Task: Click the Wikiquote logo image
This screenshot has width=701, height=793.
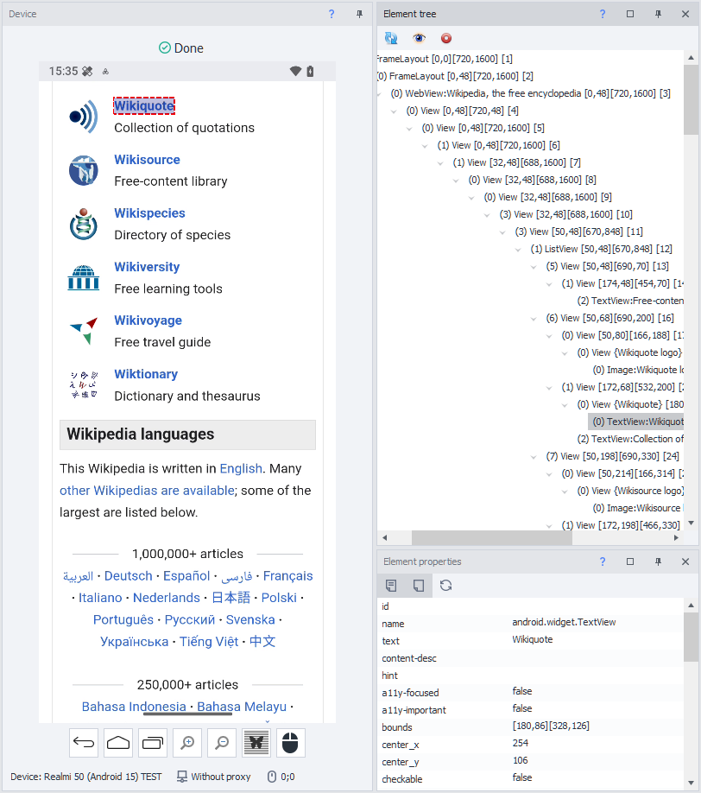Action: pos(84,117)
